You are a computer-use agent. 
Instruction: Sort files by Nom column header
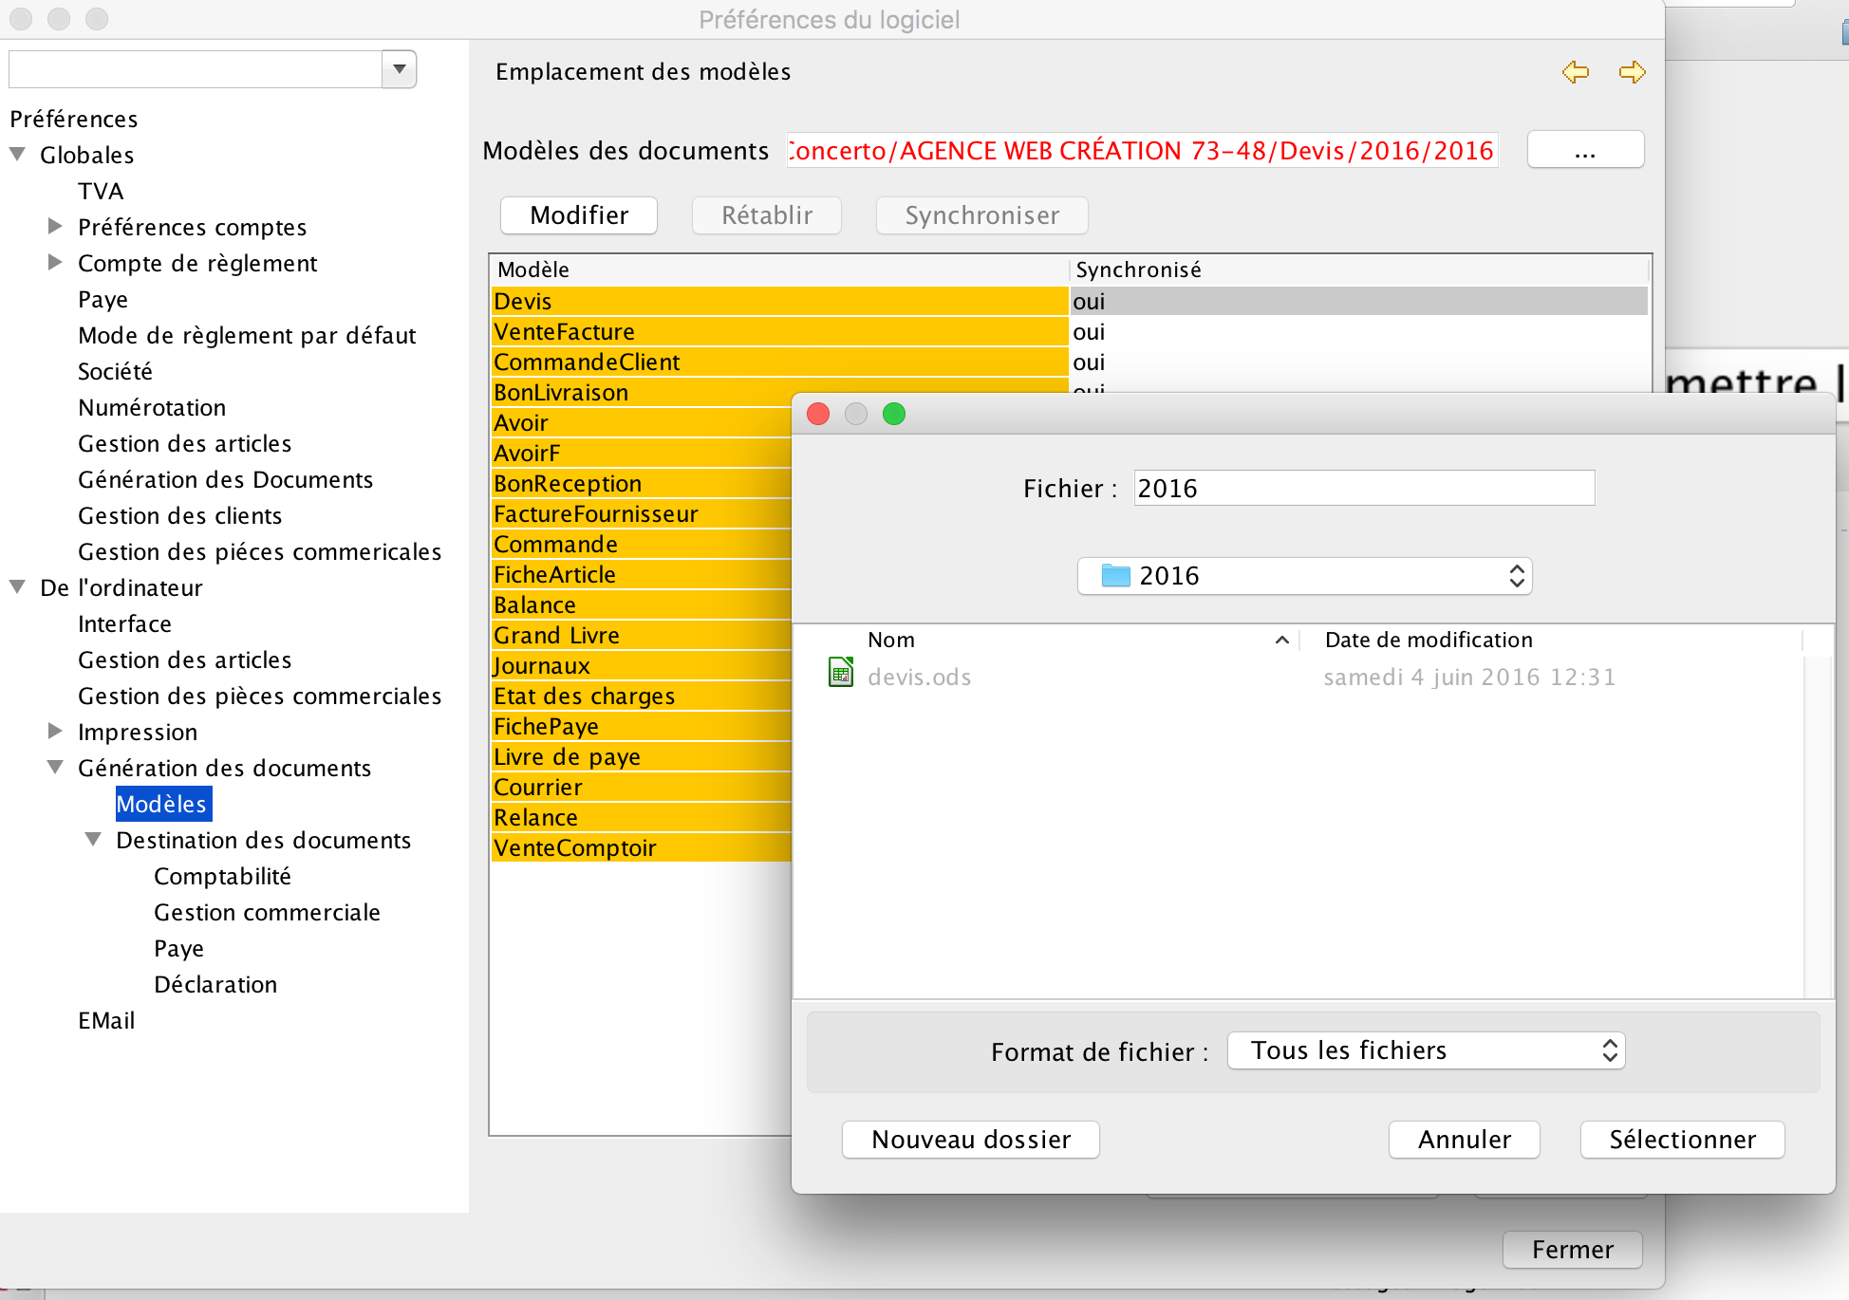point(891,641)
